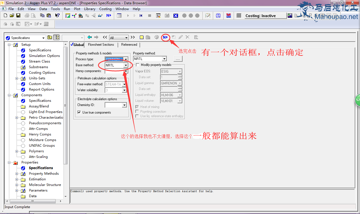Collapse the Setup tree folder
The height and width of the screenshot is (214, 360).
coord(9,45)
